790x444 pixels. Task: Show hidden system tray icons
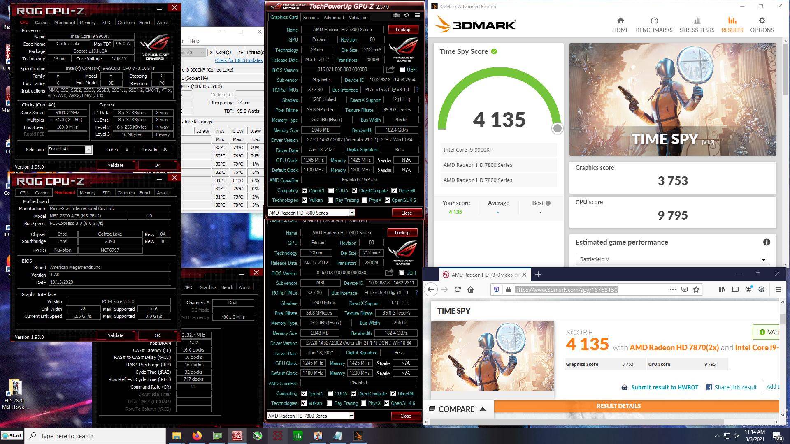pos(717,436)
